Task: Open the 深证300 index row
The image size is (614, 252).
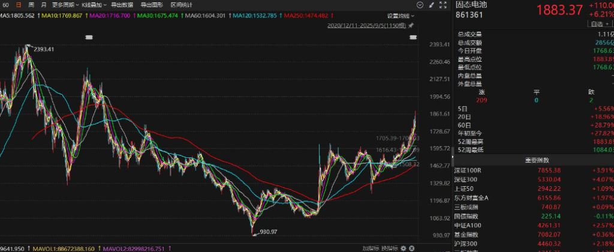Action: coord(534,180)
